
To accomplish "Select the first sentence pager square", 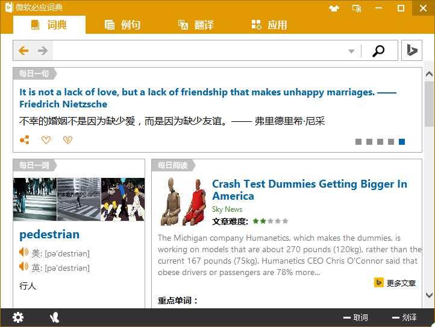I will click(x=358, y=142).
